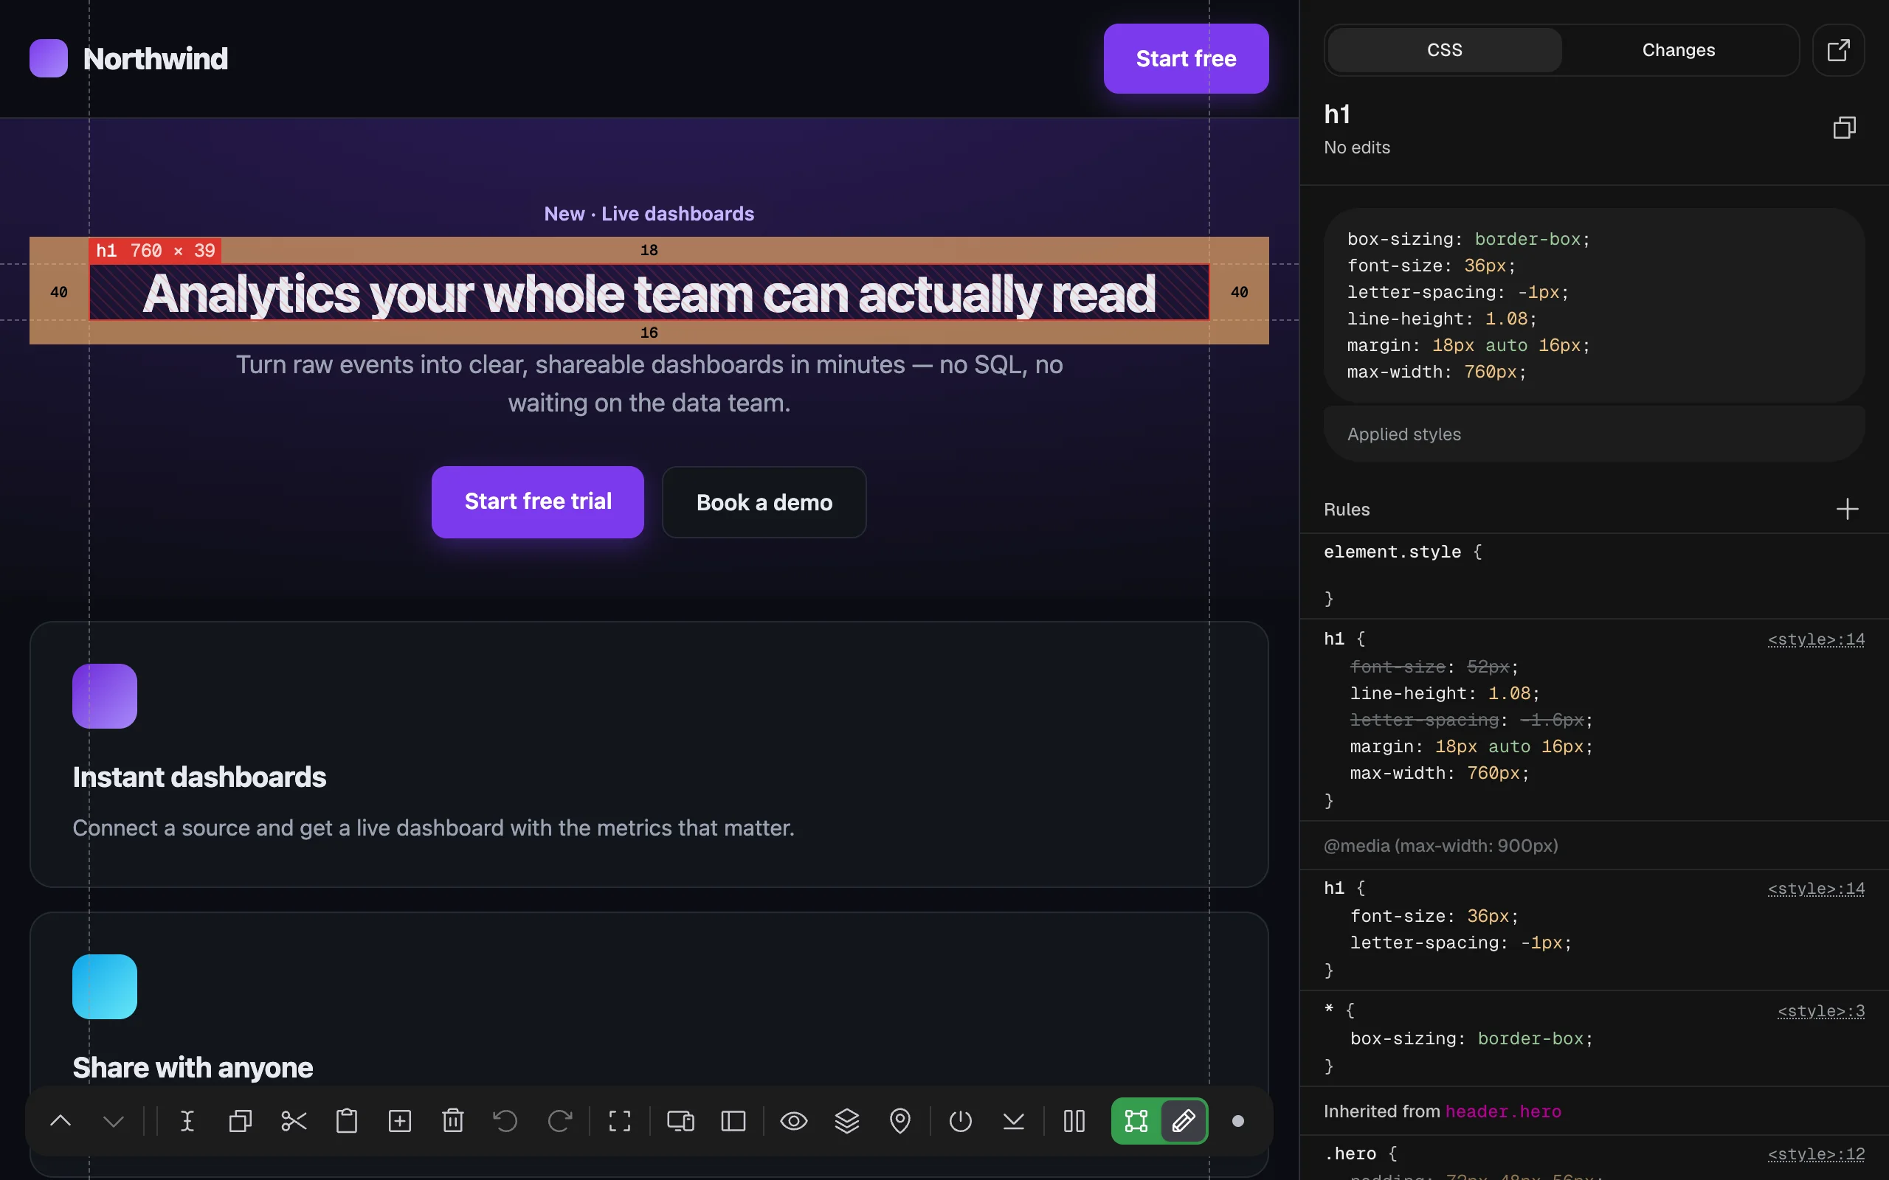Activate the text edit cursor tool
The image size is (1889, 1180).
click(x=187, y=1122)
